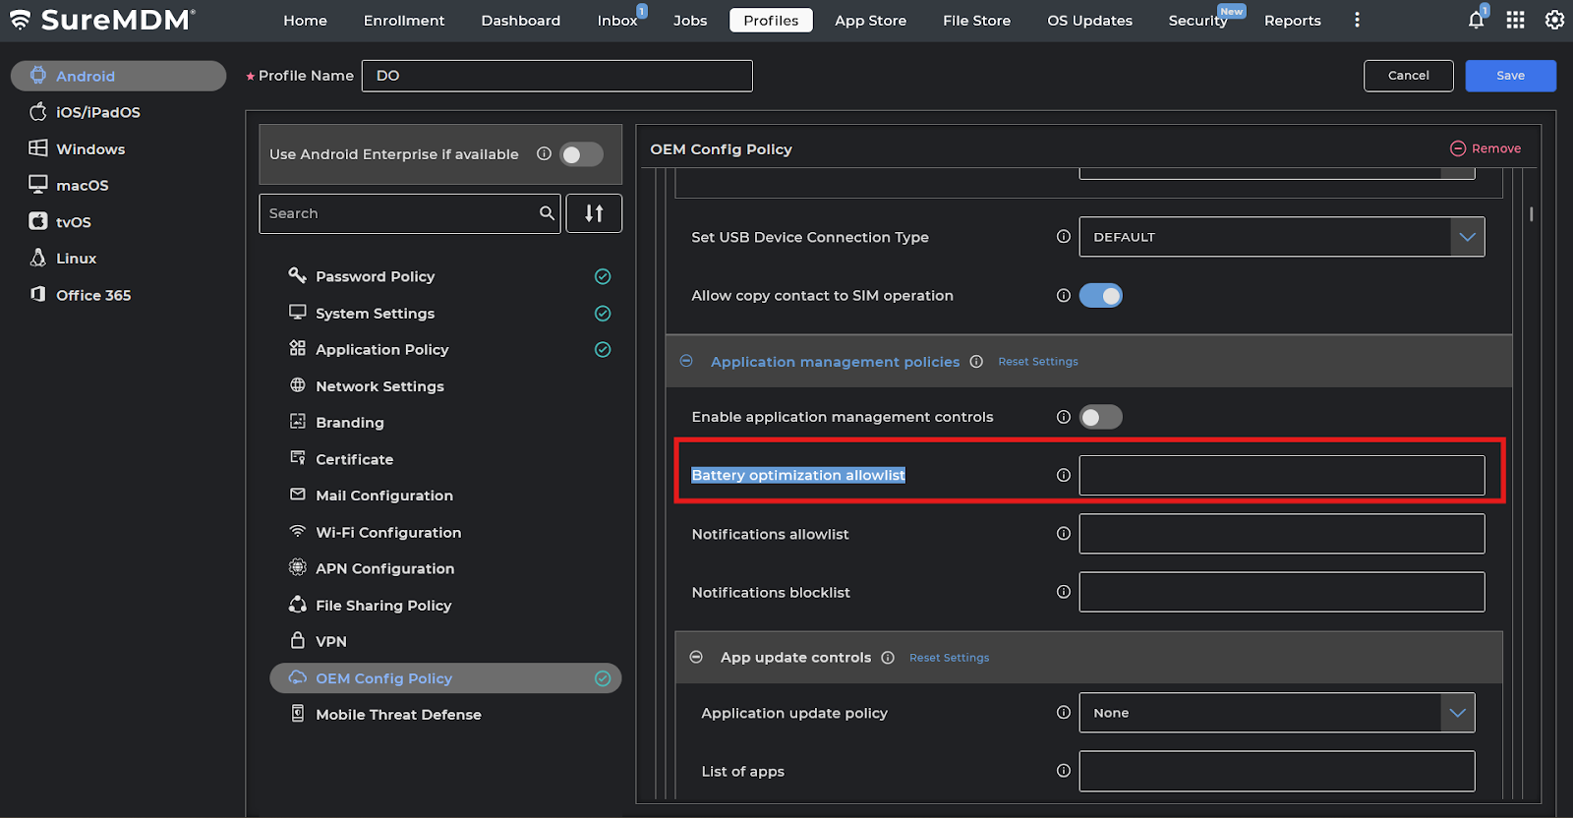1573x818 pixels.
Task: Switch to the App Store tab
Action: click(870, 21)
